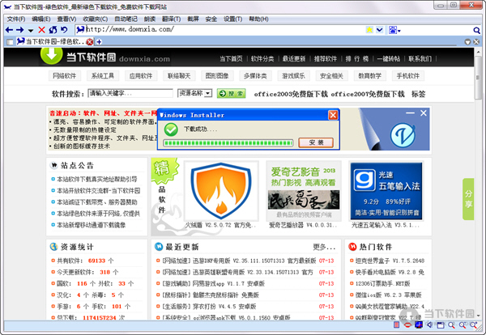The image size is (486, 335).
Task: Open the navigation history dropdown arrow
Action: click(x=31, y=31)
